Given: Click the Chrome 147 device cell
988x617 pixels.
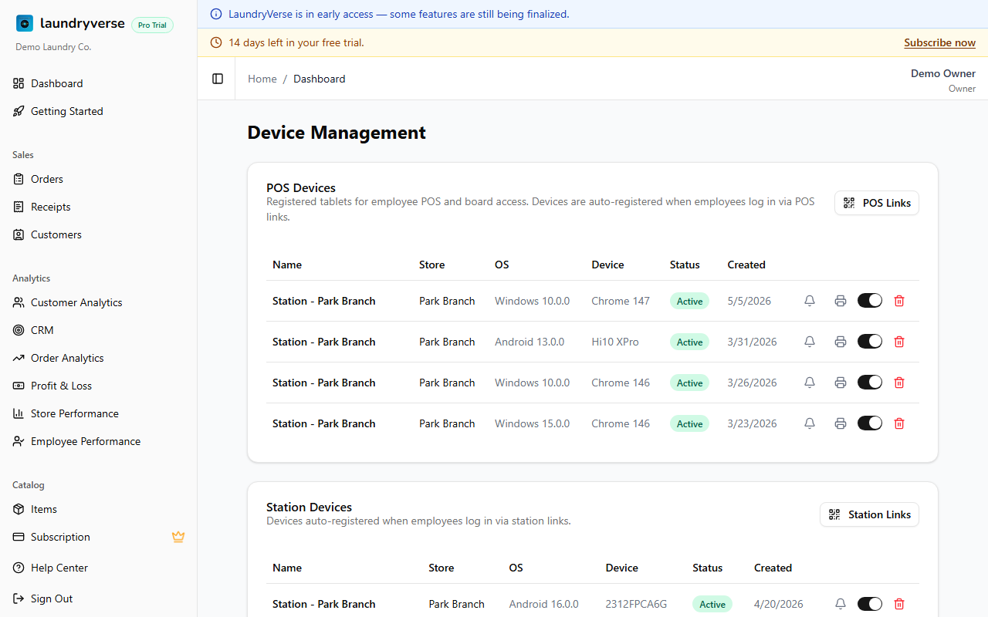Looking at the screenshot, I should (x=621, y=301).
